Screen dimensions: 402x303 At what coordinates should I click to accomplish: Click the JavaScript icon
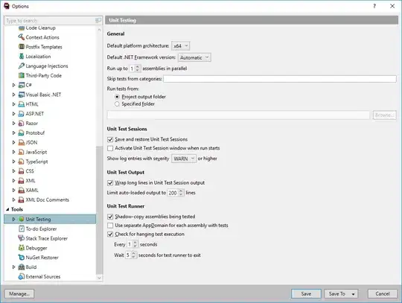(x=22, y=152)
